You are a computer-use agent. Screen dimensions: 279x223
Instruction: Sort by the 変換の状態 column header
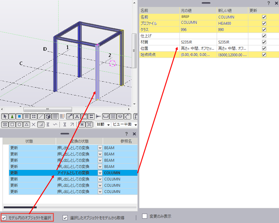[x=79, y=141]
